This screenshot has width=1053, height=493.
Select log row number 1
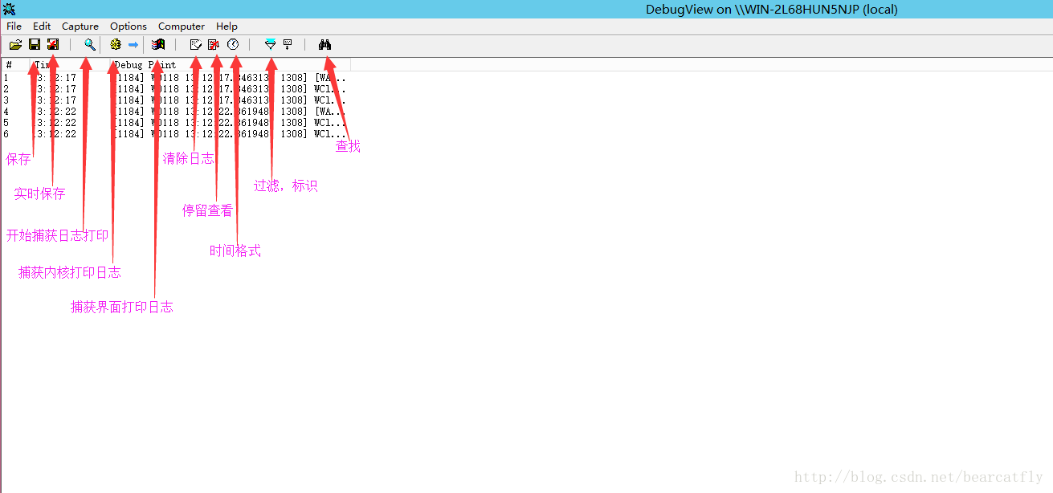click(175, 78)
